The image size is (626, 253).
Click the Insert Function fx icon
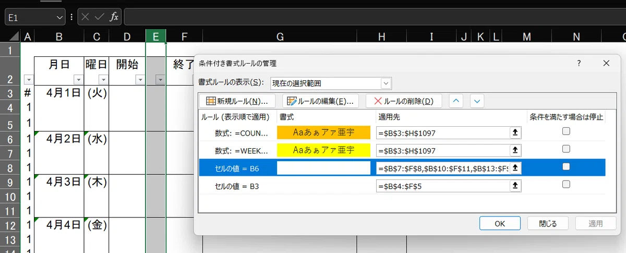click(x=114, y=17)
